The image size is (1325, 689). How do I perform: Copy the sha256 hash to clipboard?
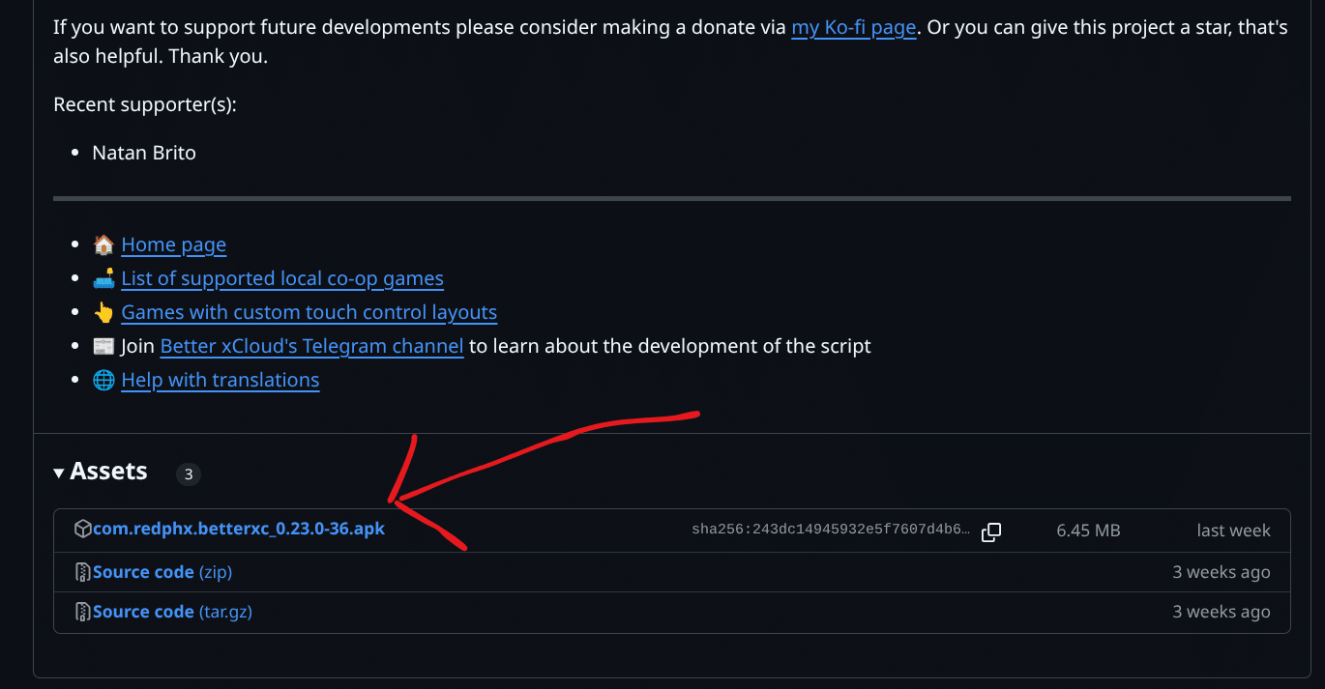pos(991,531)
